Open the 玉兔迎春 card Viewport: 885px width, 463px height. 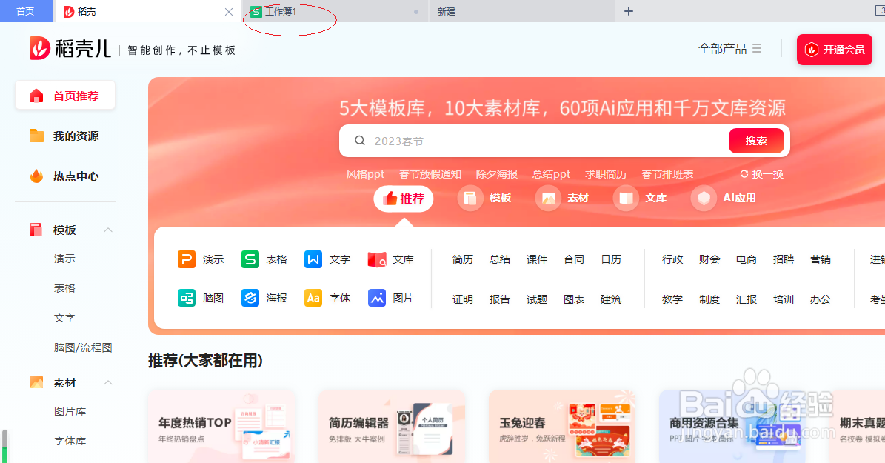click(x=562, y=426)
